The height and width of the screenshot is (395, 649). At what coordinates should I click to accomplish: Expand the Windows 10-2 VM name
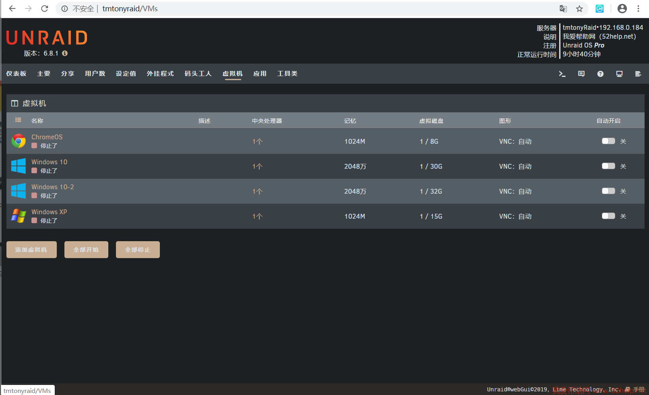click(53, 187)
